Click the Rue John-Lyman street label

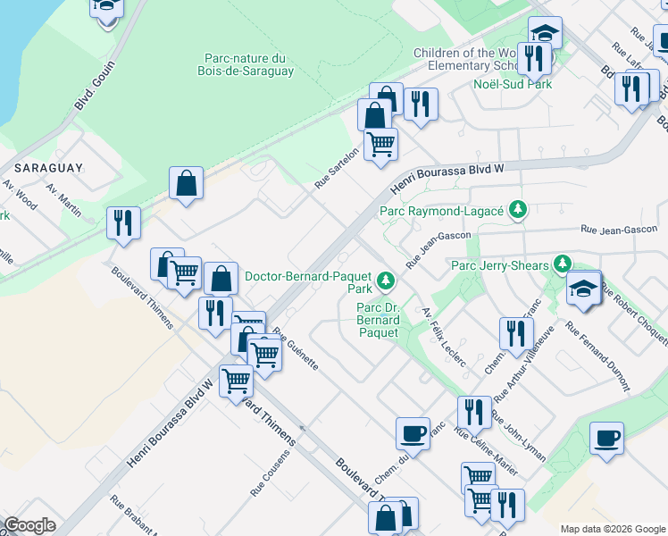click(x=519, y=436)
